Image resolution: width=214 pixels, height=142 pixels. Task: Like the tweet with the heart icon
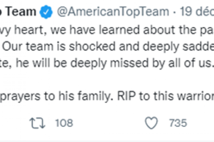point(151,123)
